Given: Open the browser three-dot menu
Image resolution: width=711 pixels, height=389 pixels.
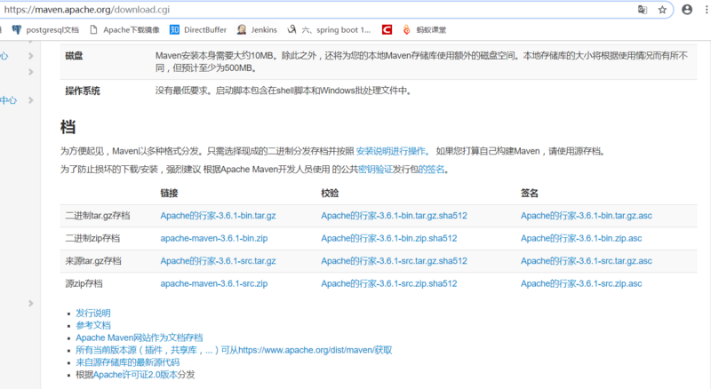Looking at the screenshot, I should (x=707, y=10).
